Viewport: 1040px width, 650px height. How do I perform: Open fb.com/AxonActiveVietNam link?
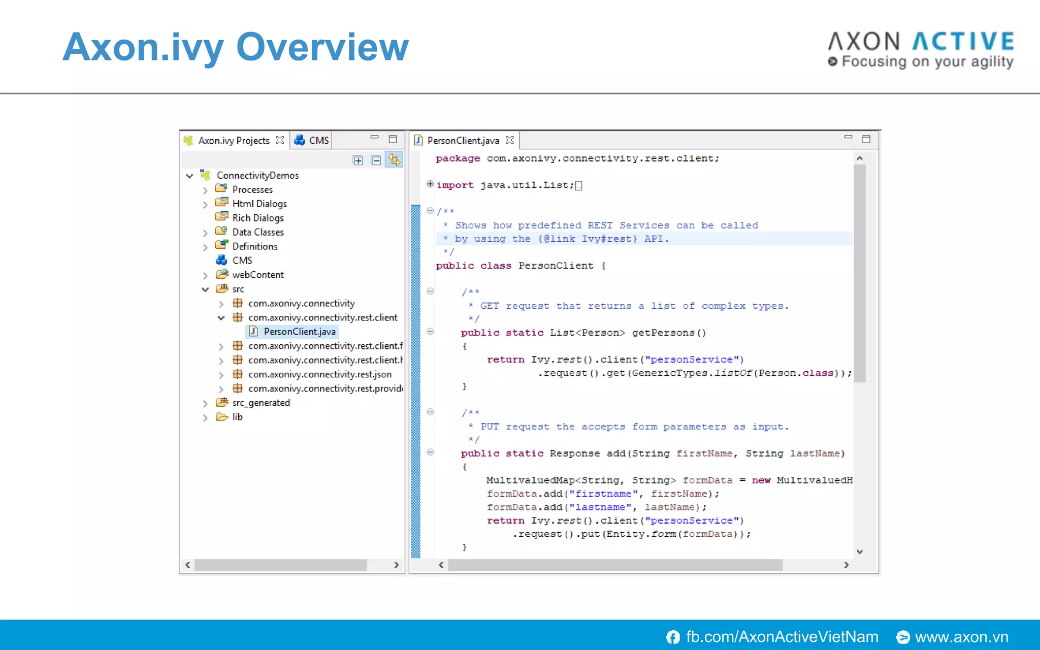782,637
